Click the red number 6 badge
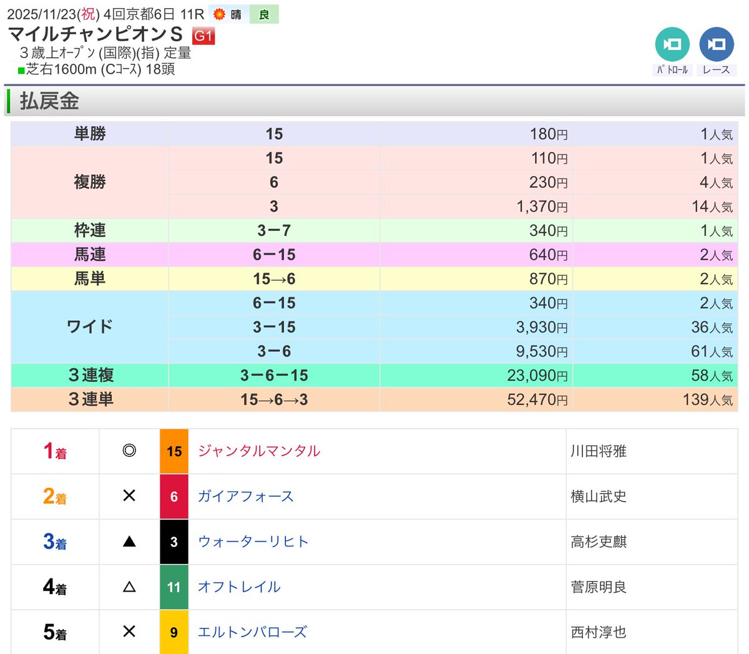Viewport: 749px width, 654px height. click(x=174, y=497)
